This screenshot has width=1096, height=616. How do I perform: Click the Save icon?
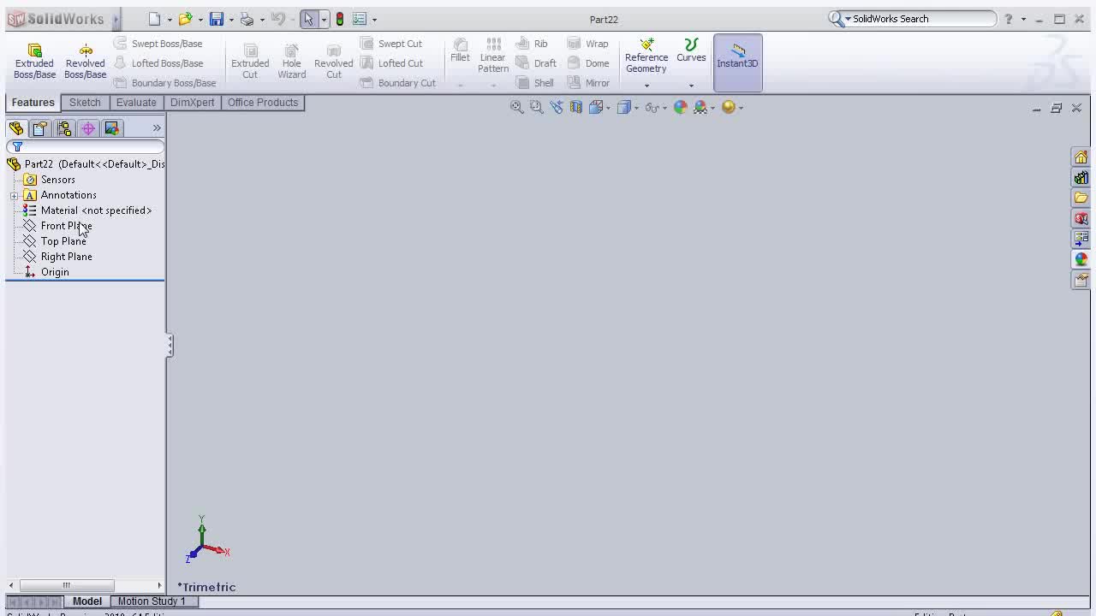point(217,19)
